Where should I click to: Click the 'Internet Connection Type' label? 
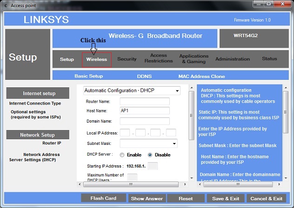pyautogui.click(x=35, y=104)
